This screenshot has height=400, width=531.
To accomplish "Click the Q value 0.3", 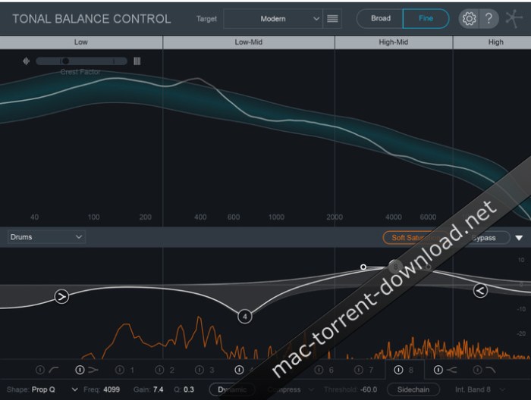I will pyautogui.click(x=189, y=389).
